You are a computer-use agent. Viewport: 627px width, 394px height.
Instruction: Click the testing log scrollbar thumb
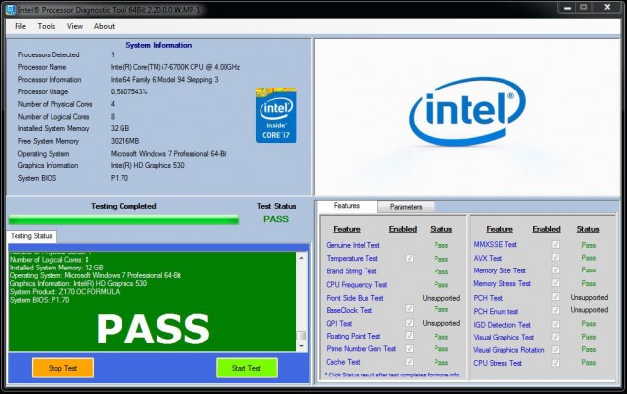302,336
